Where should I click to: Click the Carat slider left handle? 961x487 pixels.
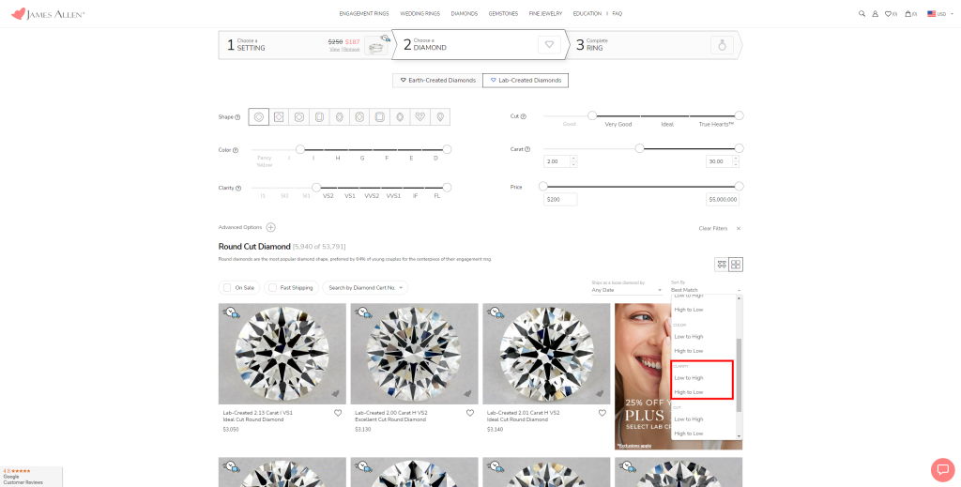coord(639,148)
